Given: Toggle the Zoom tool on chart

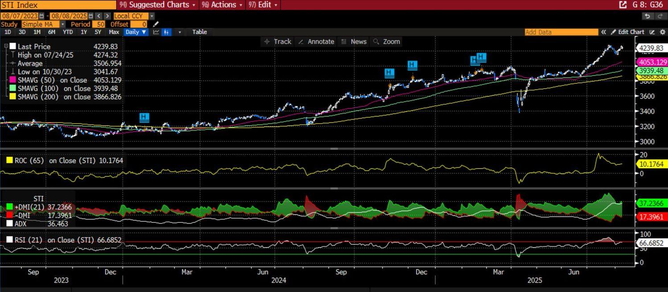Looking at the screenshot, I should (x=386, y=41).
